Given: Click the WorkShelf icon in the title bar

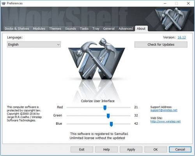Looking at the screenshot, I should [4, 4].
